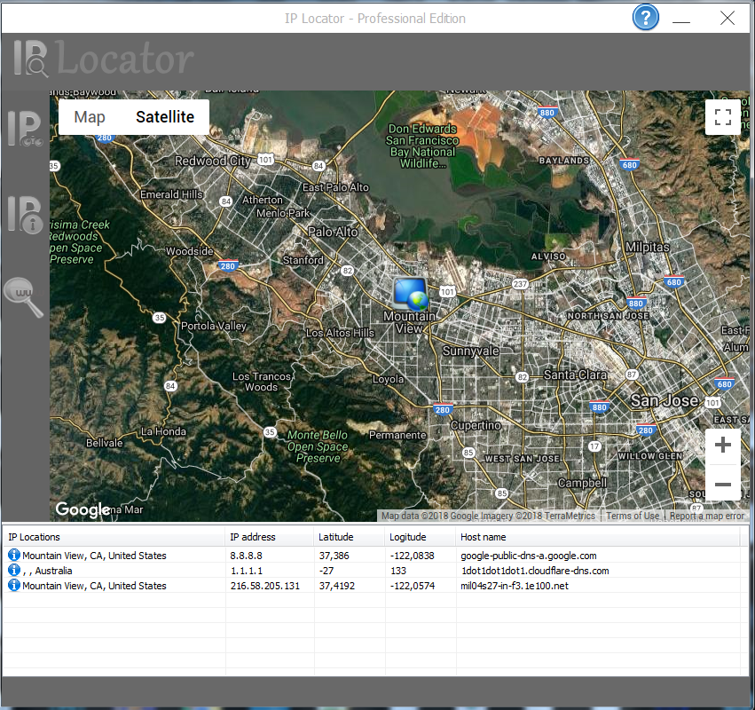Click latitude value 37,4192
Viewport: 755px width, 710px height.
pos(336,586)
